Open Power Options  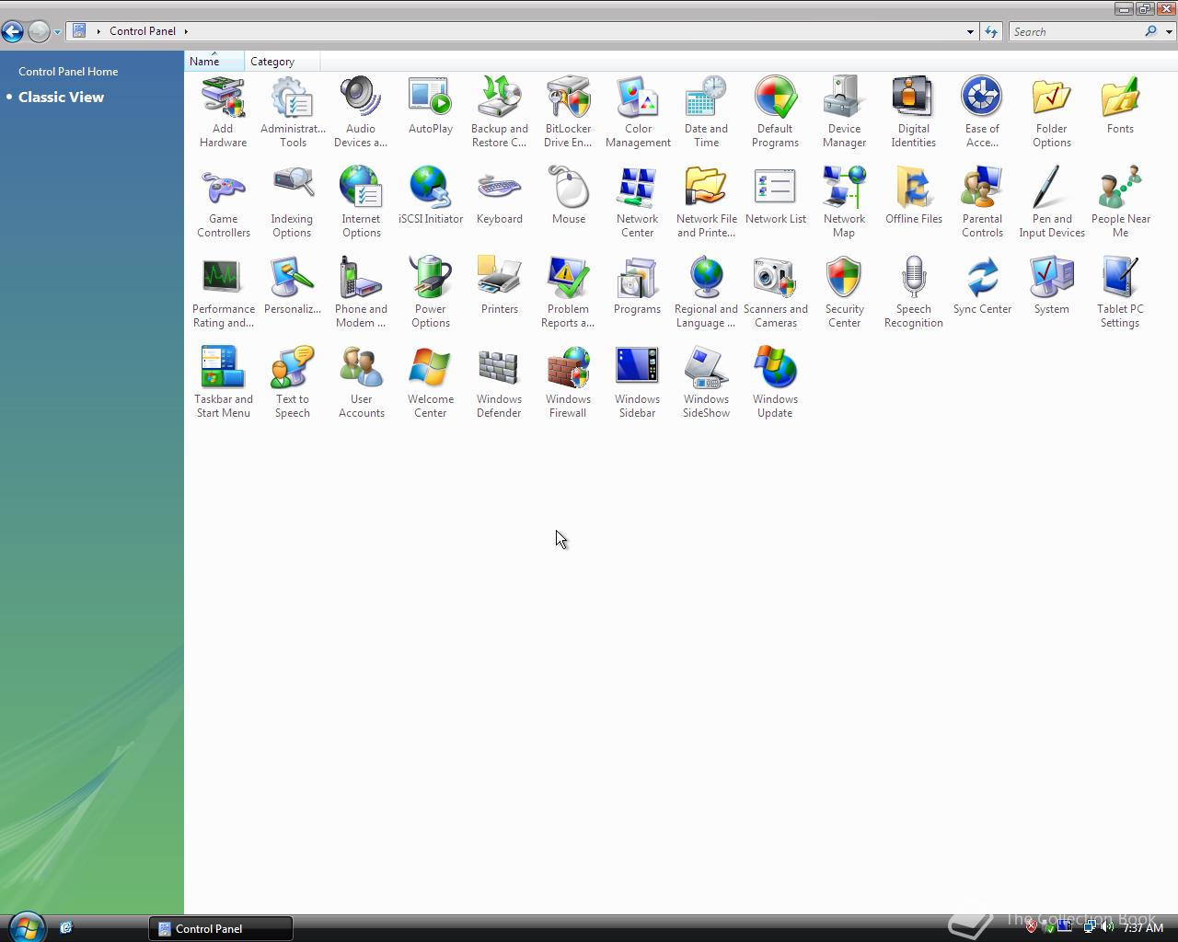pos(431,293)
